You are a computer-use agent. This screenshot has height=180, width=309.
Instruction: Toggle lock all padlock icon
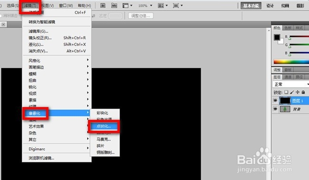coord(303,92)
